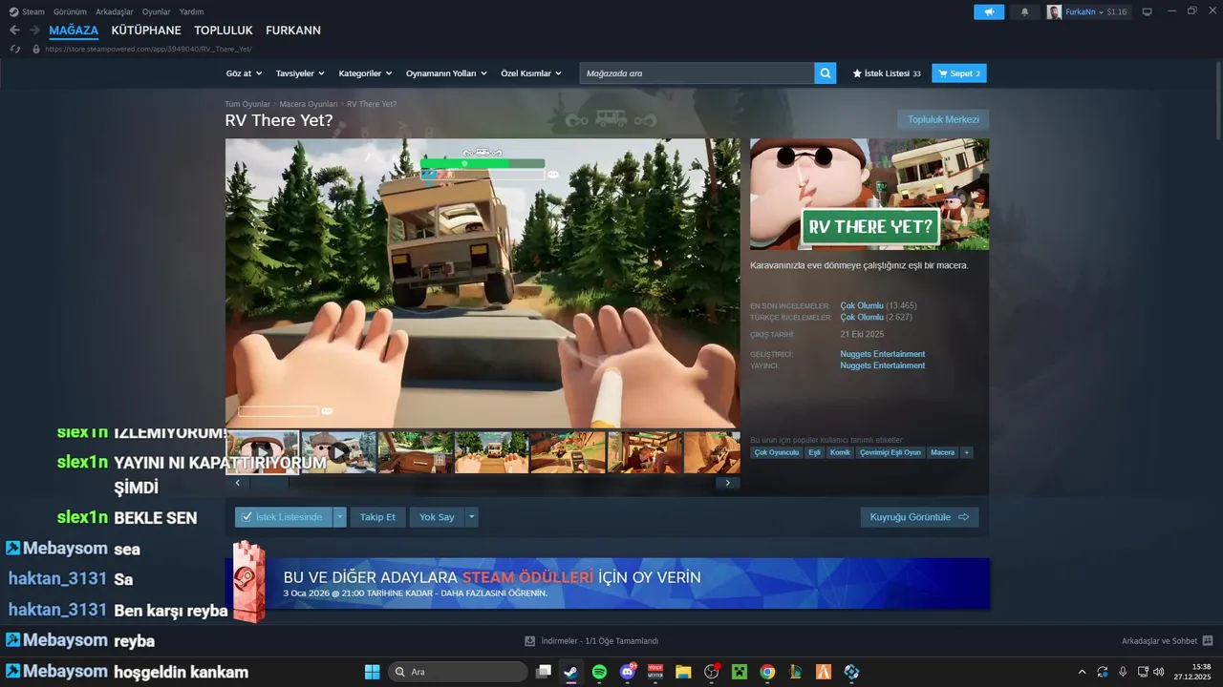Open the Özel Kısımlar dropdown
Screen dimensions: 1223x687
click(531, 73)
